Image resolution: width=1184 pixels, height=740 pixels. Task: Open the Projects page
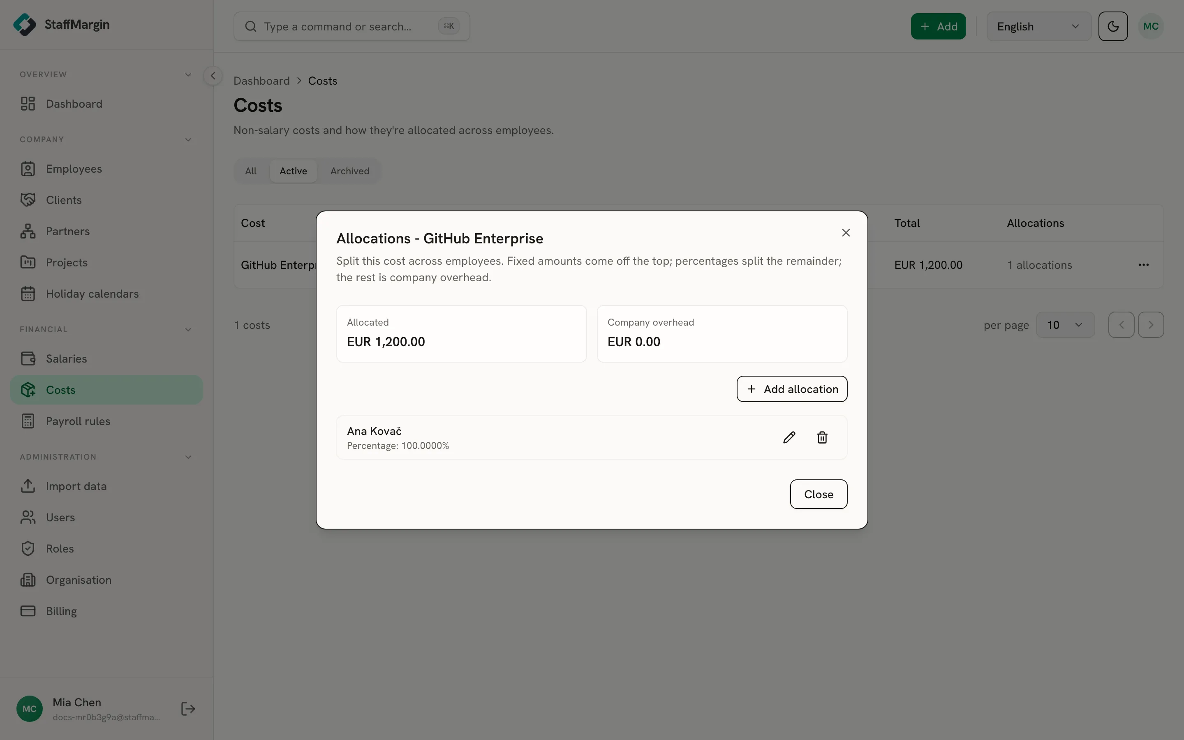point(106,263)
